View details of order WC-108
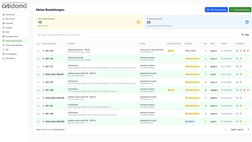Image resolution: width=252 pixels, height=142 pixels. 237,90
